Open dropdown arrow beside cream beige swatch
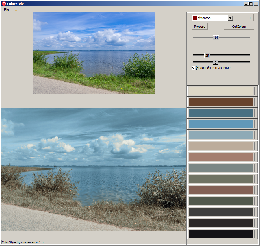The image size is (260, 246). point(256,91)
